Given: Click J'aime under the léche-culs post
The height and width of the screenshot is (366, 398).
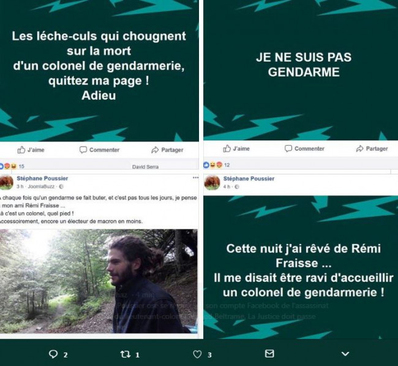Looking at the screenshot, I should tap(31, 150).
